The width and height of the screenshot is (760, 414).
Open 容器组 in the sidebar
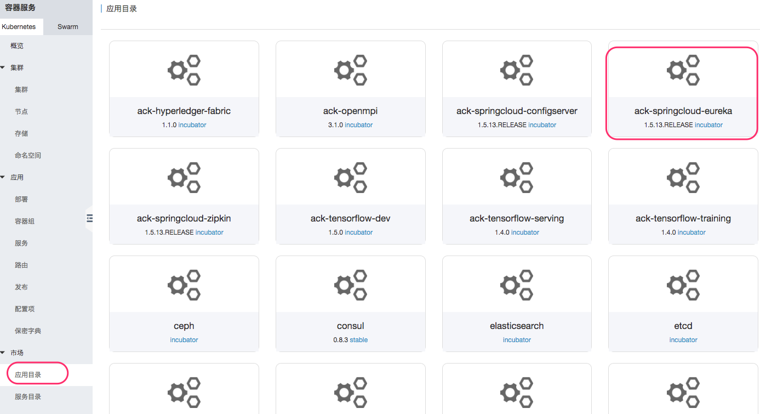[x=25, y=221]
